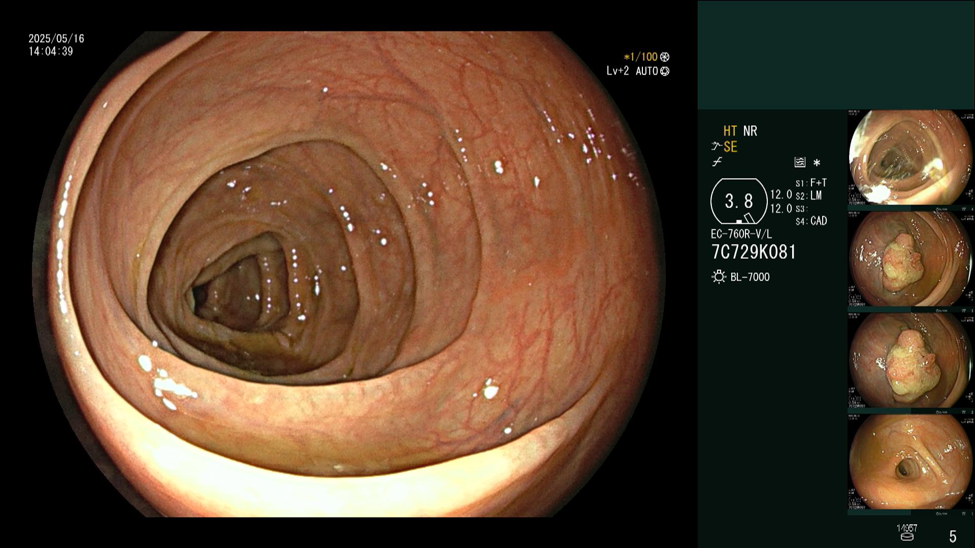
Task: Click the tone curve icon below SE
Action: pos(717,162)
